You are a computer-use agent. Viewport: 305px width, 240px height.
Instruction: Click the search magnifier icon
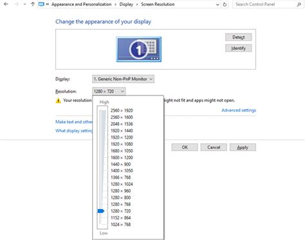click(299, 5)
